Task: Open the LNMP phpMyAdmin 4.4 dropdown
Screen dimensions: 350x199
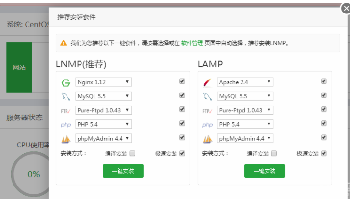Action: point(103,138)
